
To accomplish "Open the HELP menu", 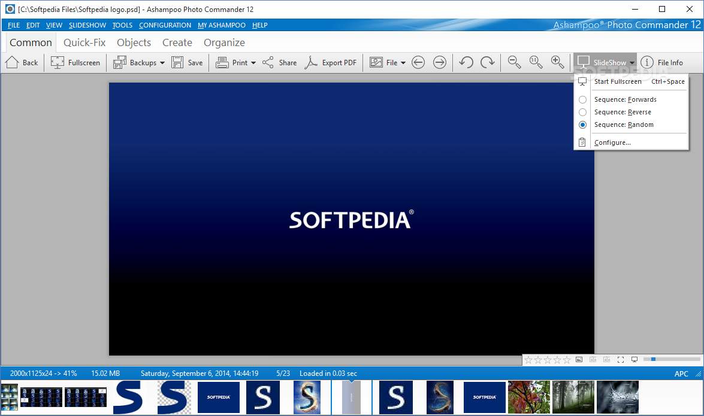I will (x=260, y=25).
